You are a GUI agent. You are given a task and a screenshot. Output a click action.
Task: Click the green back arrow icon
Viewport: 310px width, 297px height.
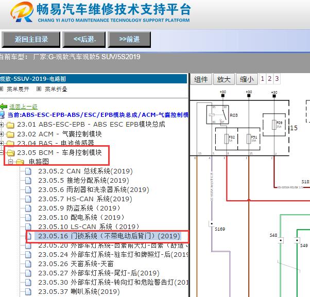(x=4, y=107)
